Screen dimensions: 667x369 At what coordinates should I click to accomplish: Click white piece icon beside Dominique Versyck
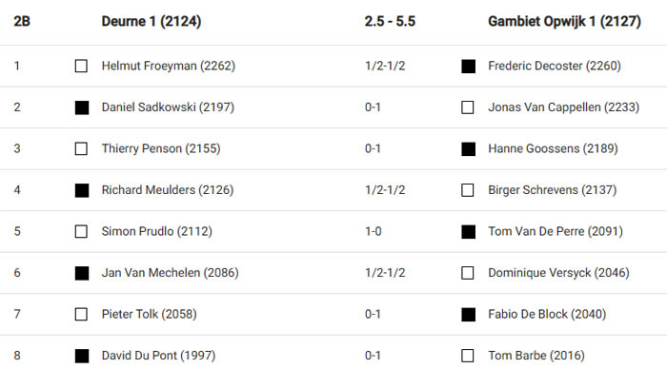point(468,273)
